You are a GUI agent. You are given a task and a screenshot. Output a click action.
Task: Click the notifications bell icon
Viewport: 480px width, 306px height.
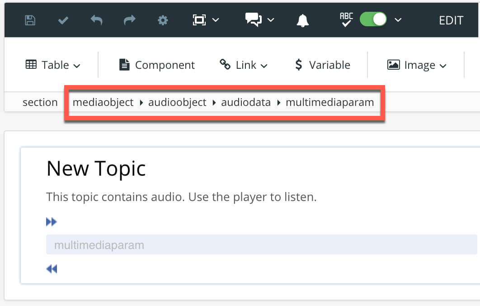(302, 19)
